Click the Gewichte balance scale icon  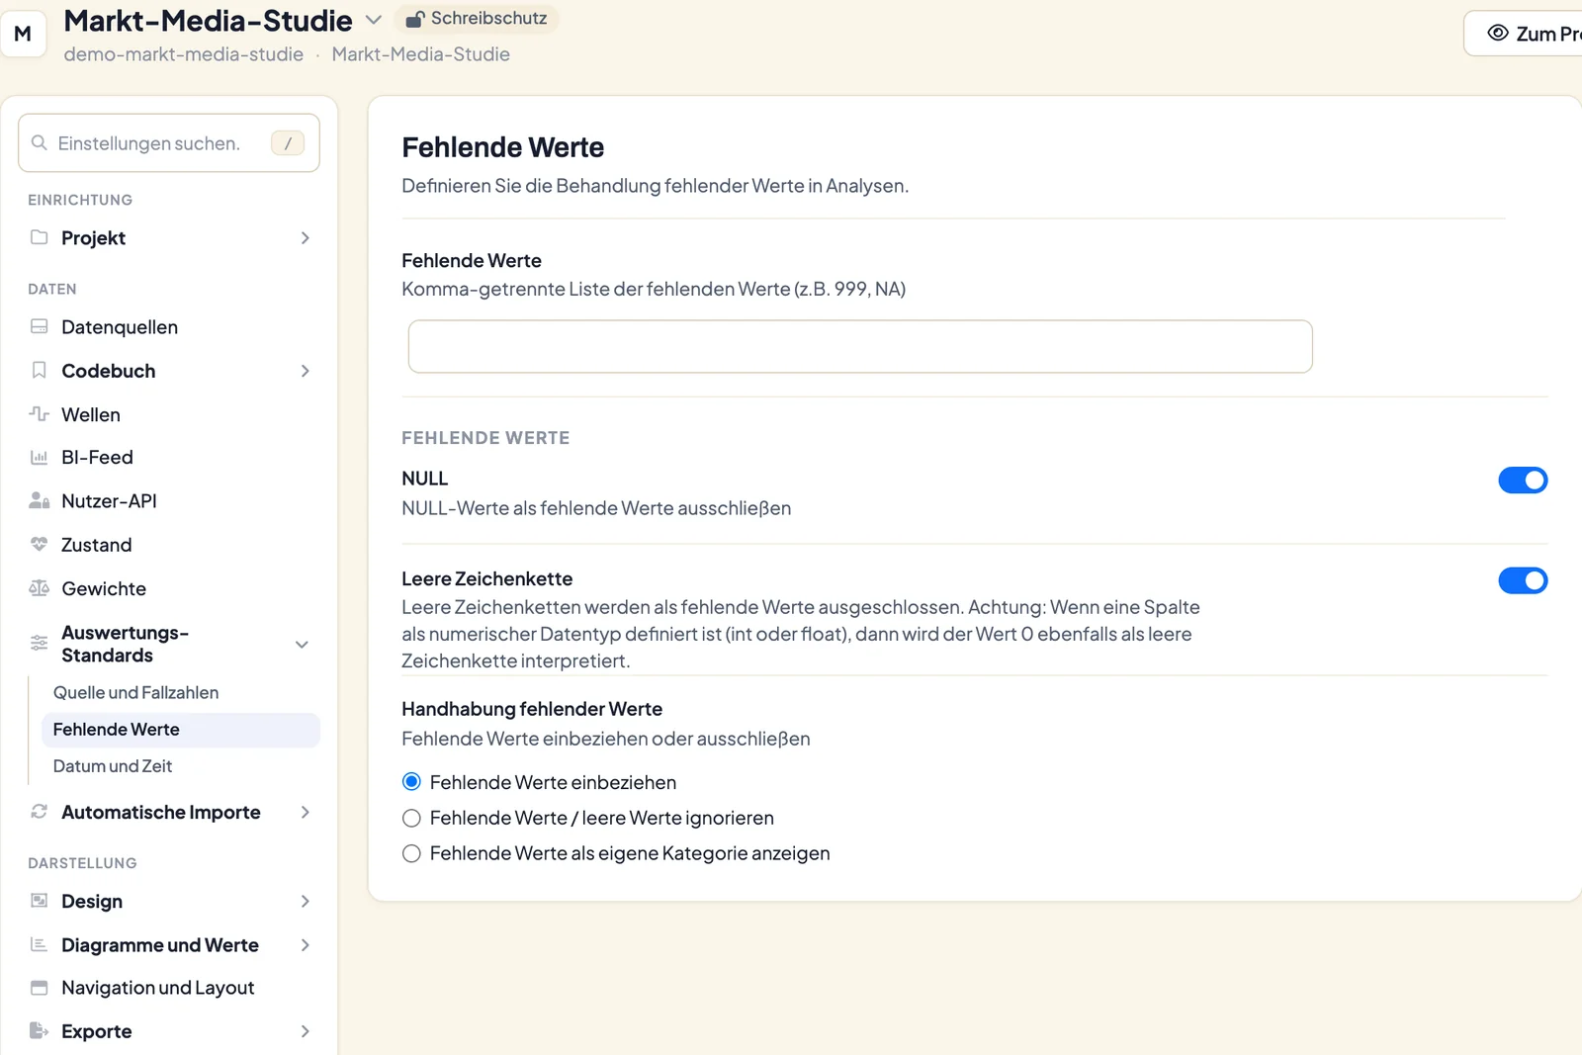point(40,588)
